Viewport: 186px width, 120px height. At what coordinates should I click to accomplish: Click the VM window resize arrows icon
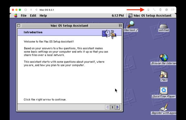point(154,10)
